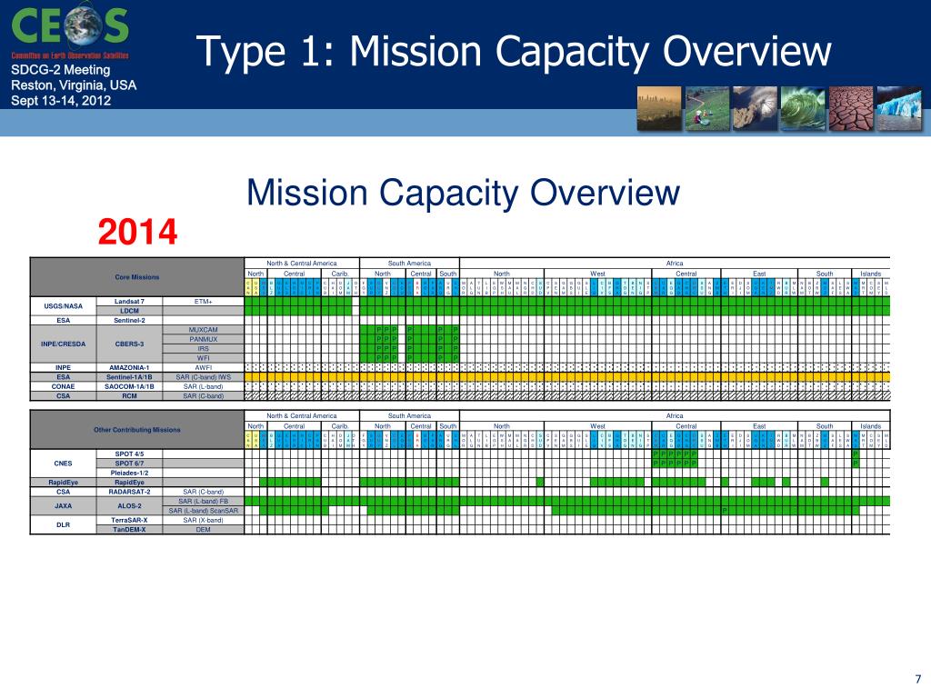The height and width of the screenshot is (698, 931).
Task: Click the 'SAR (L-band) ScanSAR' instrument cell
Action: (203, 511)
